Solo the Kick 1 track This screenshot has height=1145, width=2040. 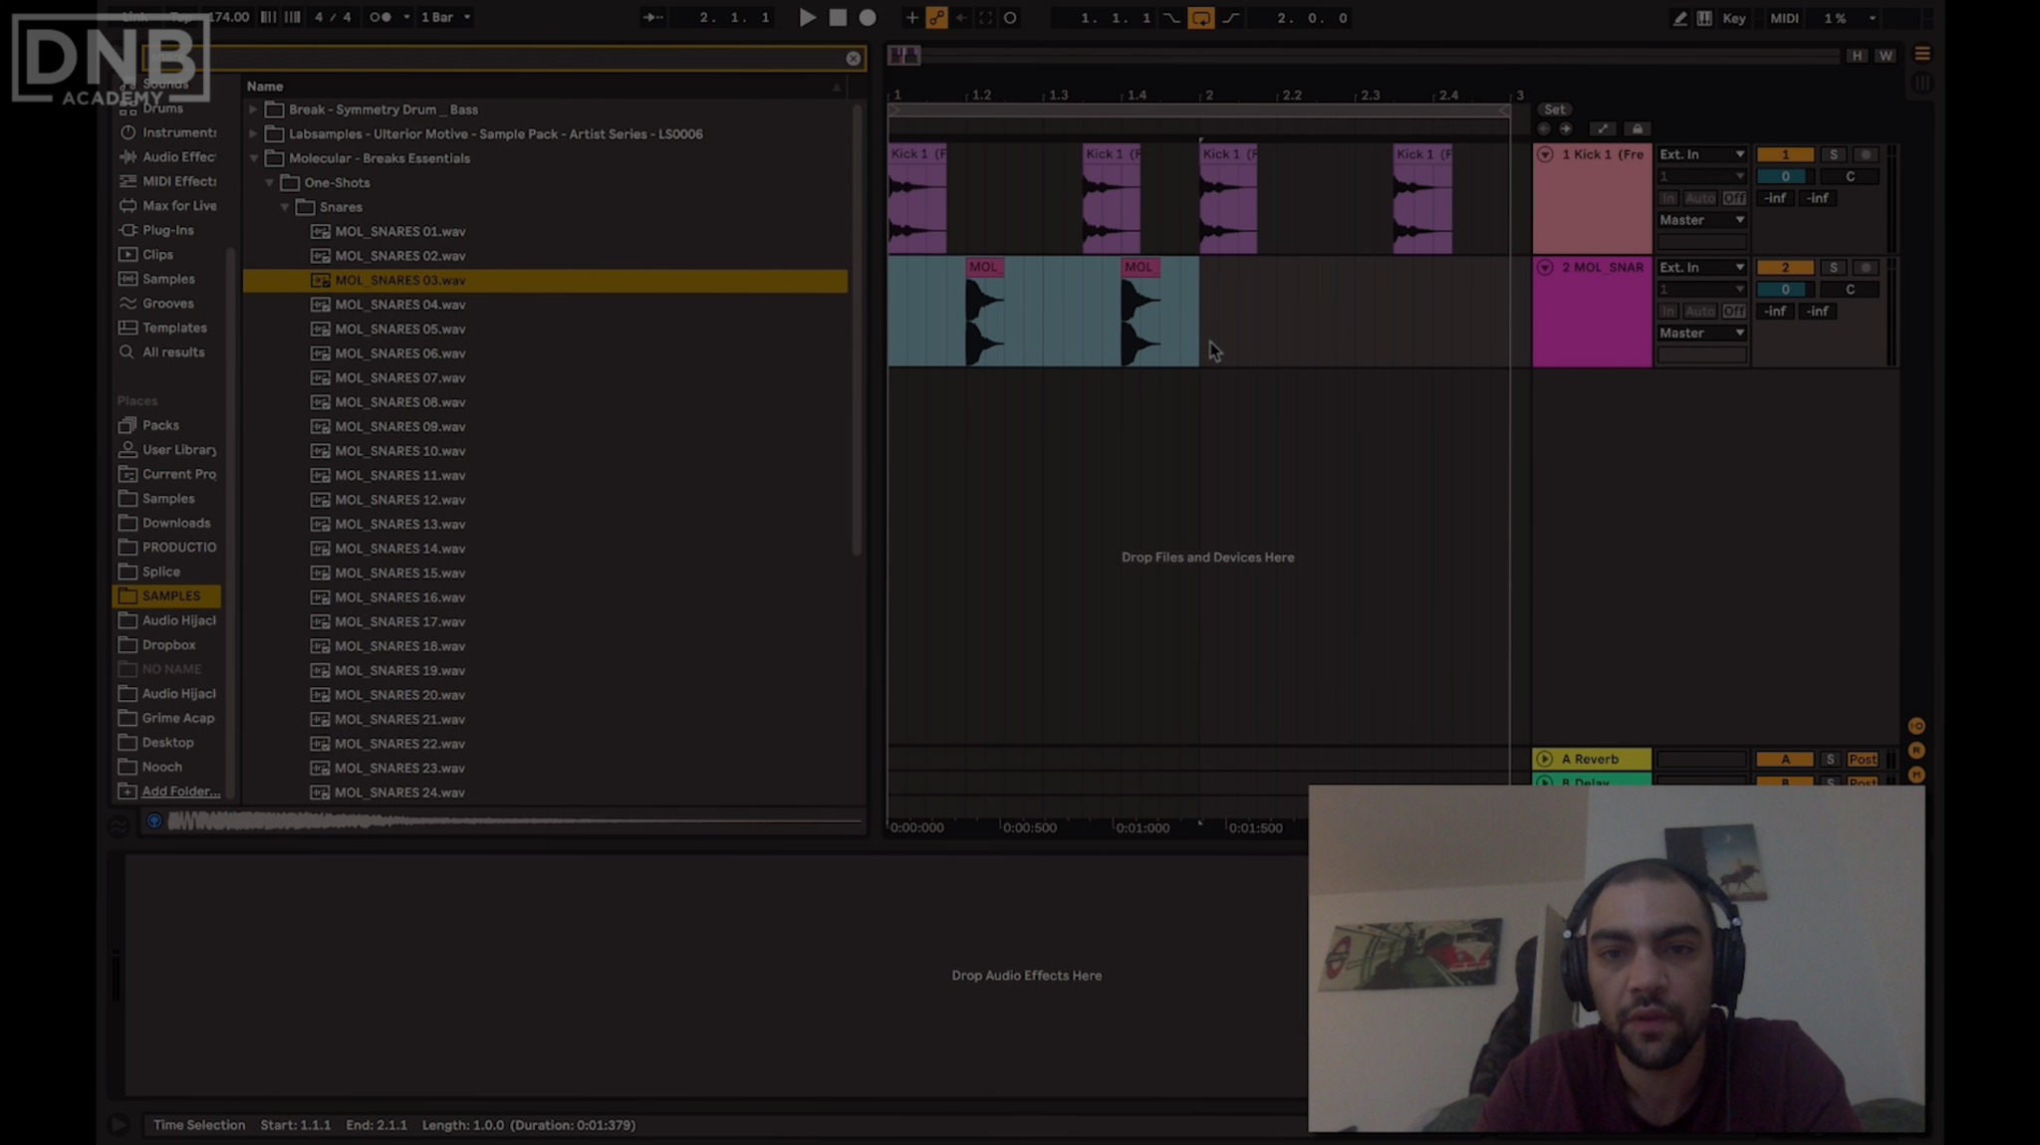pos(1833,154)
